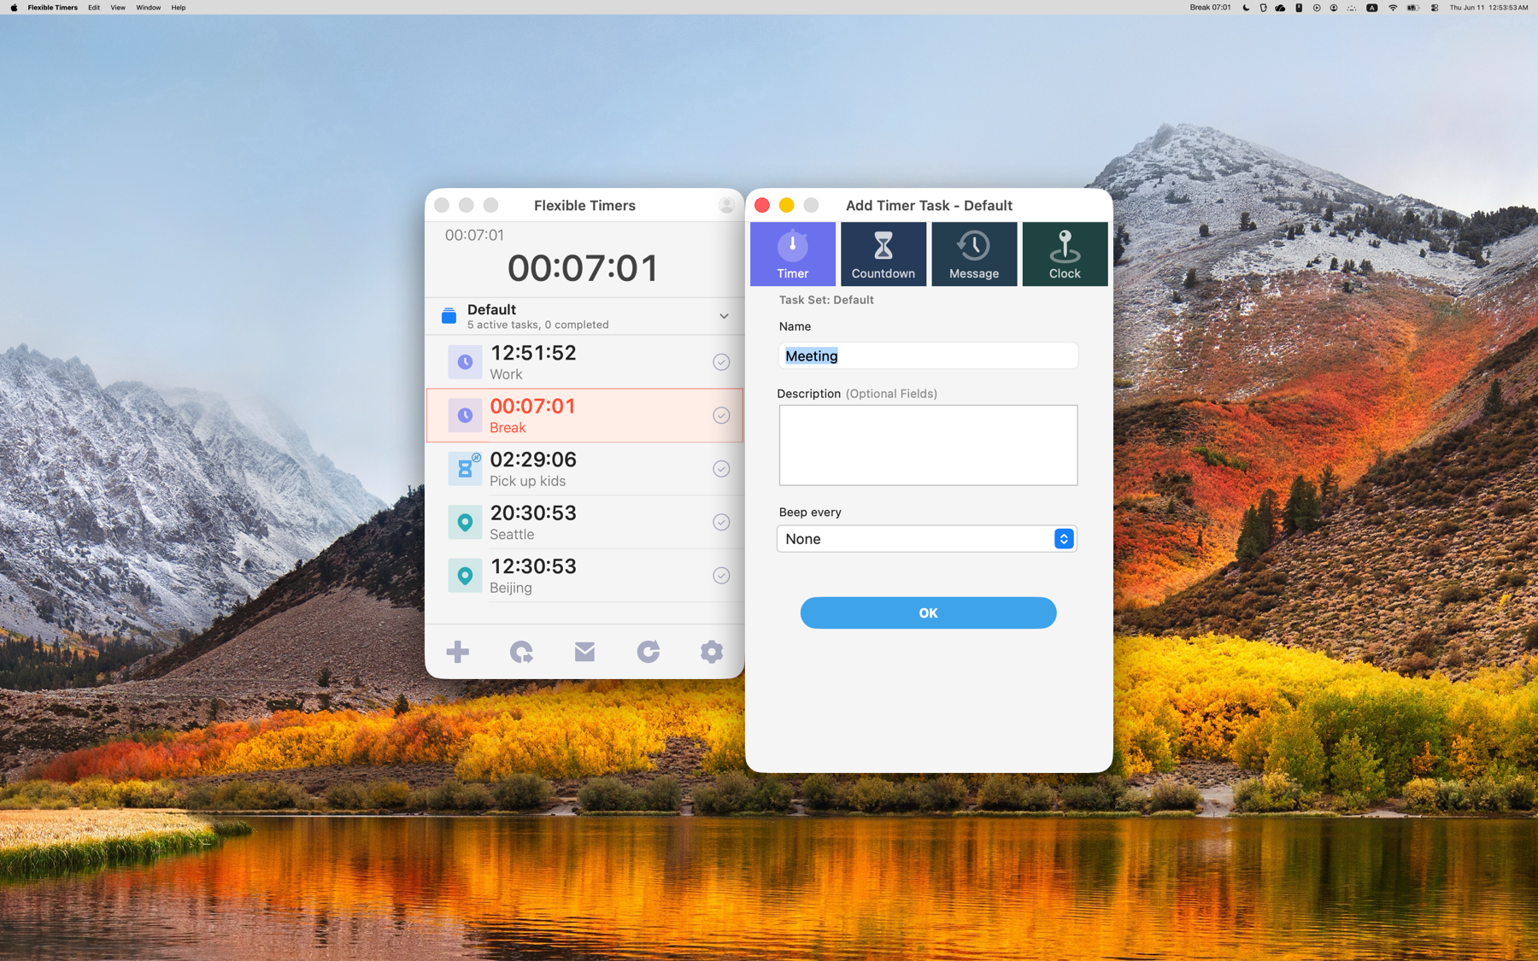Viewport: 1538px width, 961px height.
Task: Click inside the Description text area
Action: (x=928, y=445)
